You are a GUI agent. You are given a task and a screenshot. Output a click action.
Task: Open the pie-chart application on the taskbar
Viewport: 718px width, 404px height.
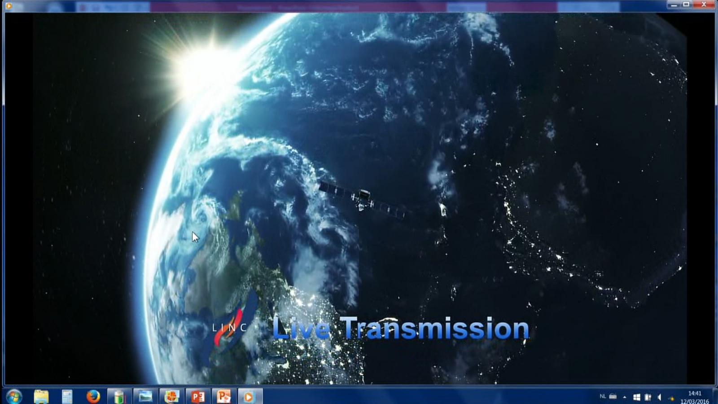(x=171, y=396)
